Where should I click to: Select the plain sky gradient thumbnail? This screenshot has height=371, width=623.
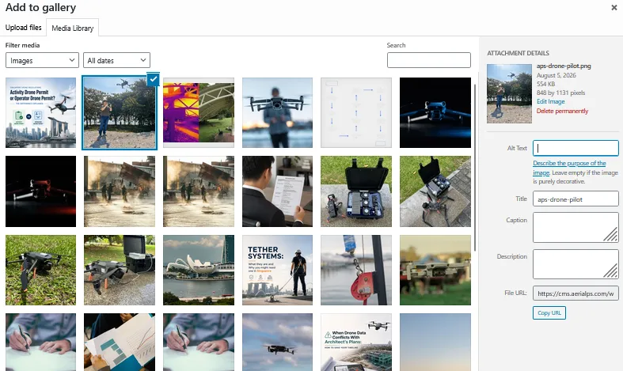coord(435,342)
